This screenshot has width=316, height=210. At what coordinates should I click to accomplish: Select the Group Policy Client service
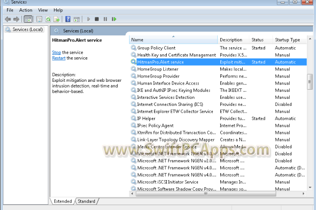(218, 48)
